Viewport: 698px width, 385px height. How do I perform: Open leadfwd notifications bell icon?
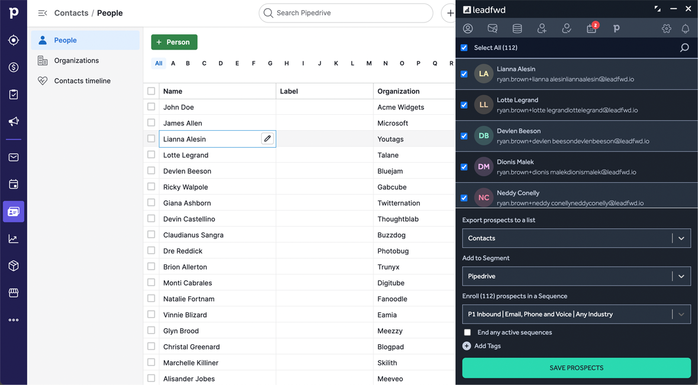pos(686,28)
